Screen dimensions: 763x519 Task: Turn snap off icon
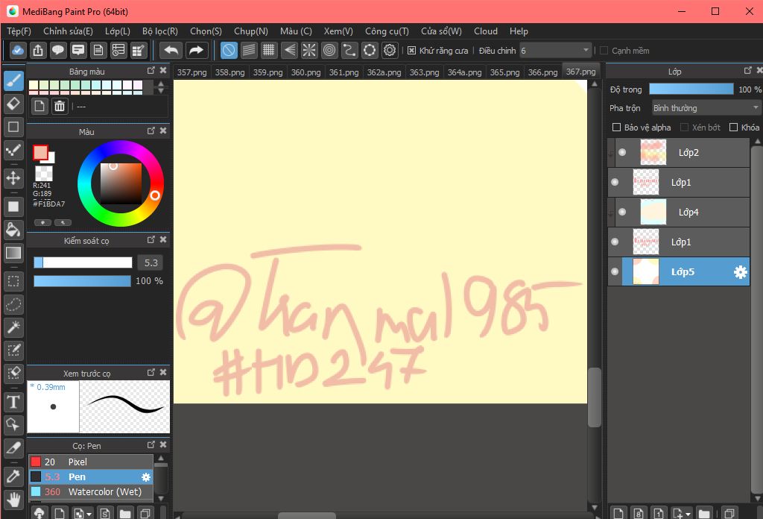coord(229,50)
